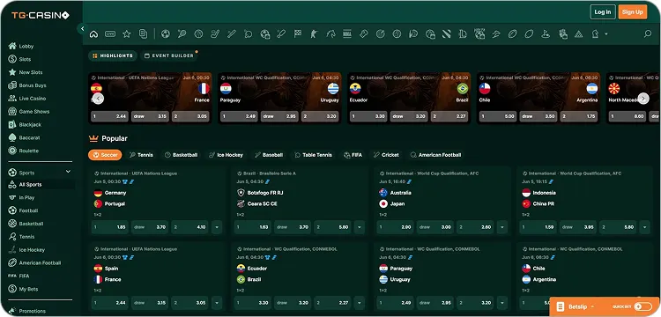Select the tennis racket icon in sports toolbar
The height and width of the screenshot is (317, 661).
182,34
